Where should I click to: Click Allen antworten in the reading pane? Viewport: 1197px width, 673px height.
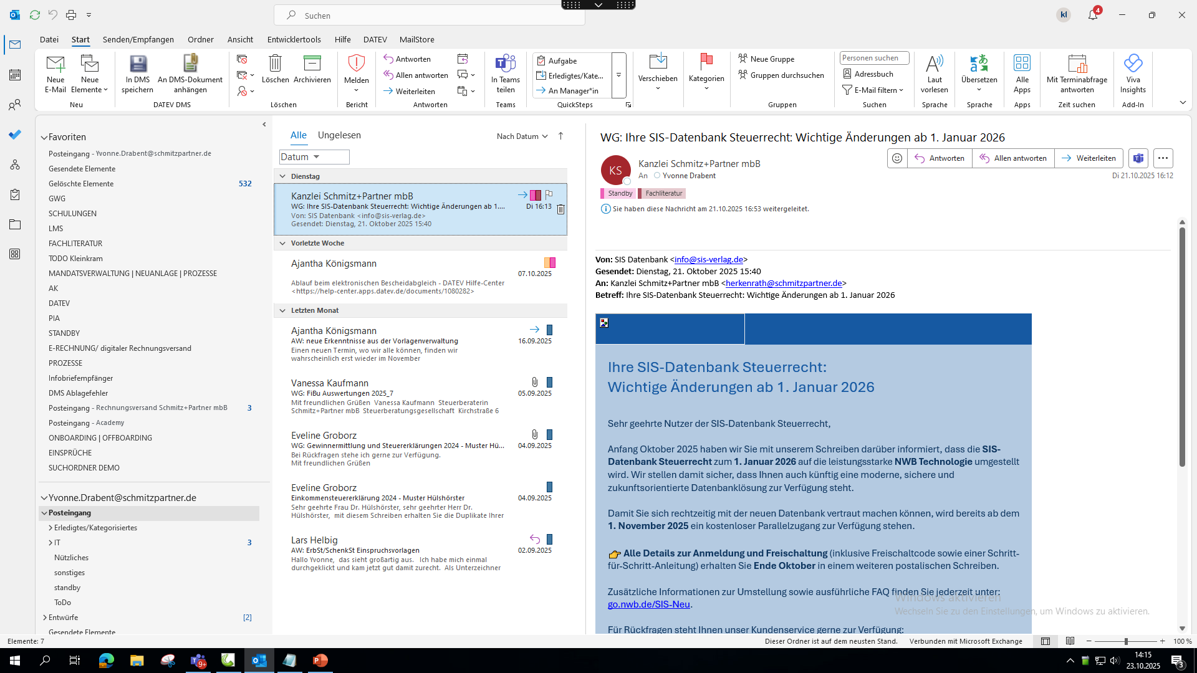(x=1013, y=158)
